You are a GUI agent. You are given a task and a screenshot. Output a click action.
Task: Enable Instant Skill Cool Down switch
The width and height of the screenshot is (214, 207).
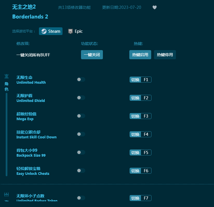pos(81,134)
